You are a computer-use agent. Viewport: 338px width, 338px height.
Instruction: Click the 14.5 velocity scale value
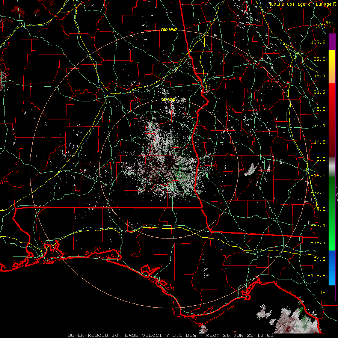coord(320,142)
